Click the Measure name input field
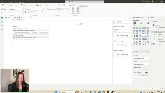 click(x=16, y=9)
